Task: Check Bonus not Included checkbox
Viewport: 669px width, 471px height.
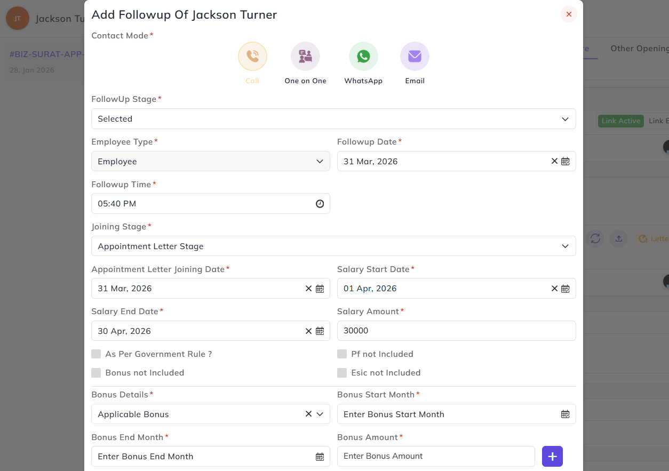Action: [x=96, y=373]
